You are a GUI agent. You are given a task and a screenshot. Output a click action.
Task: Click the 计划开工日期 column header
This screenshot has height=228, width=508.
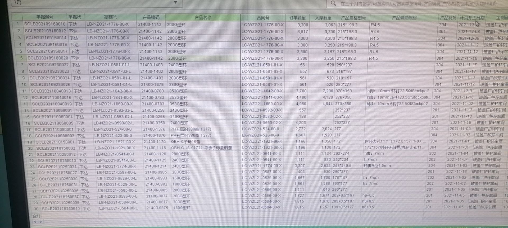tap(472, 18)
